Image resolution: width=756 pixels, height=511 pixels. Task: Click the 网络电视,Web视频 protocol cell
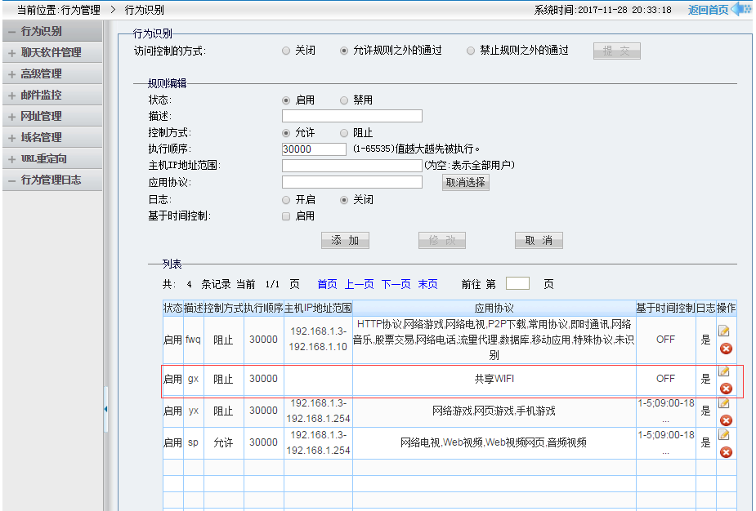[494, 442]
